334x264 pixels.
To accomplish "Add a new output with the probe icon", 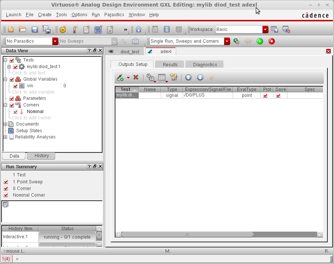I will pos(120,78).
